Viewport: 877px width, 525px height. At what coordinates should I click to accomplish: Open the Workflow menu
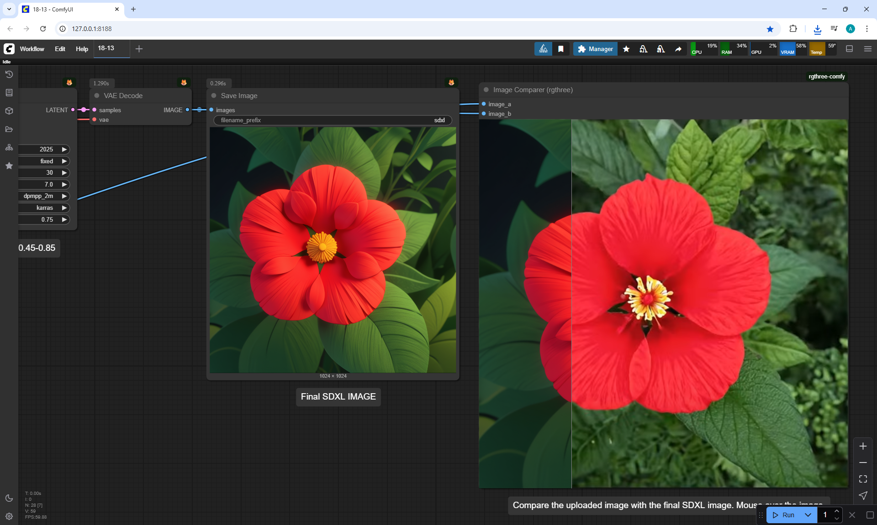pos(32,49)
